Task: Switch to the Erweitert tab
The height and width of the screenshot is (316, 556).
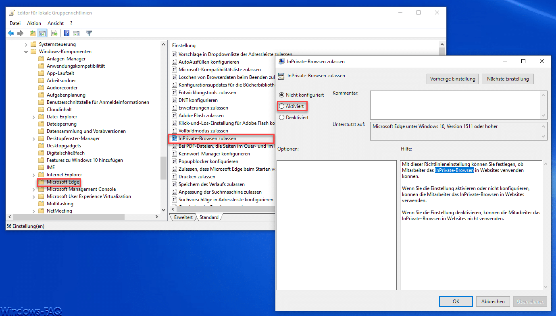Action: tap(183, 217)
